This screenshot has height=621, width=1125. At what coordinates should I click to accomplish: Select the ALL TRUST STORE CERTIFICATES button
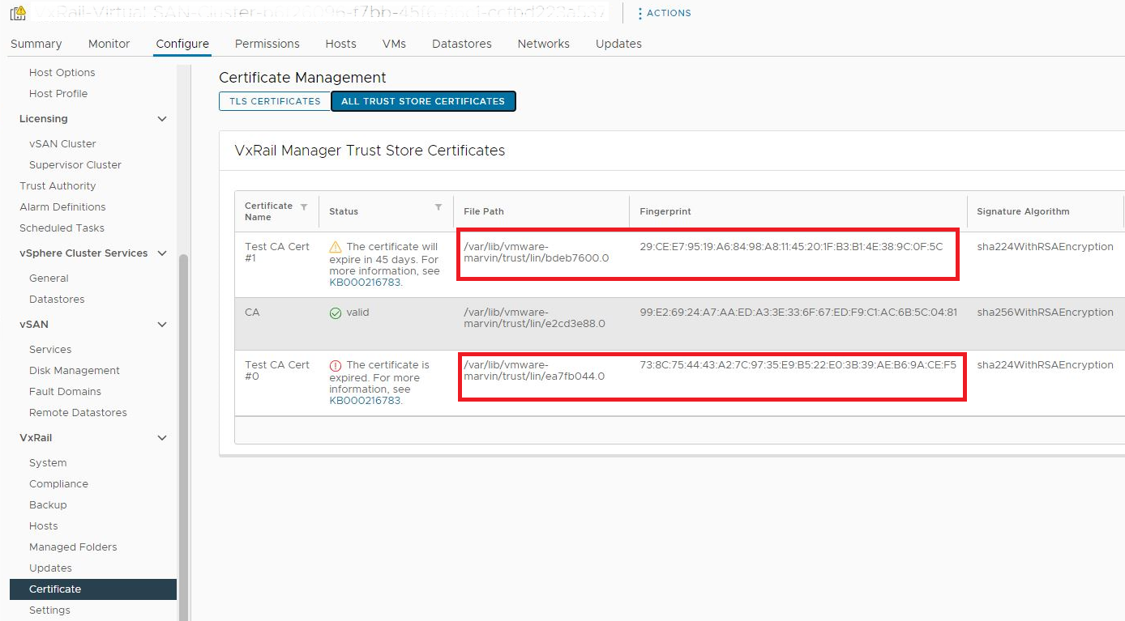[x=423, y=100]
